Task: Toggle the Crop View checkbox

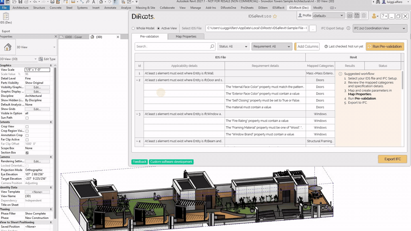Action: [27, 127]
